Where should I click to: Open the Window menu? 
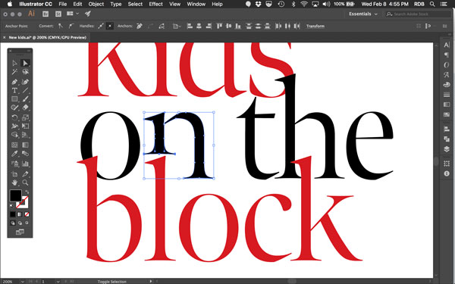196,4
